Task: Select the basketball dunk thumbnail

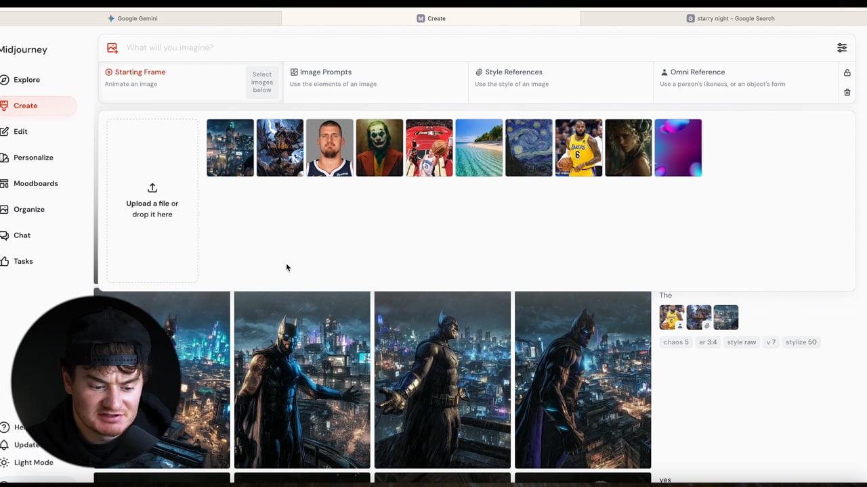Action: tap(429, 147)
